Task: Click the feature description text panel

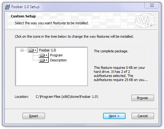Action: pyautogui.click(x=121, y=66)
